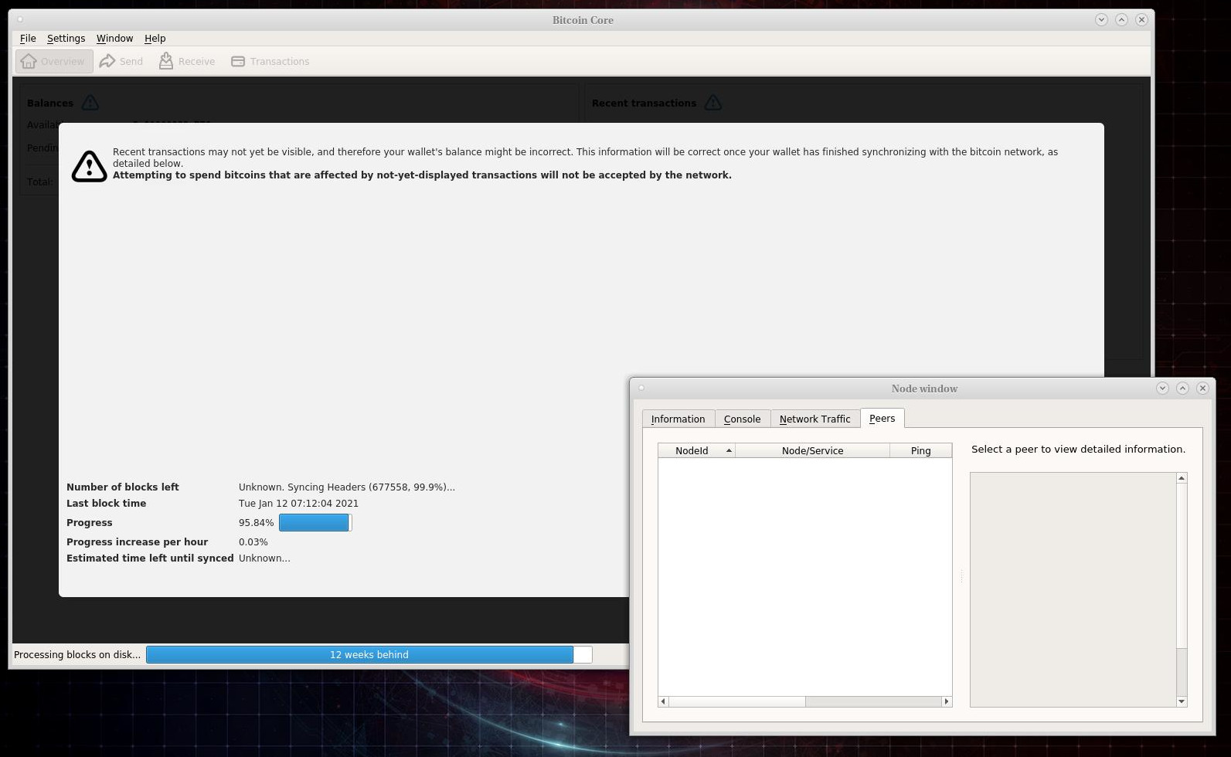Click the Receive inbox icon
Screen dimensions: 1231x757
coord(166,61)
